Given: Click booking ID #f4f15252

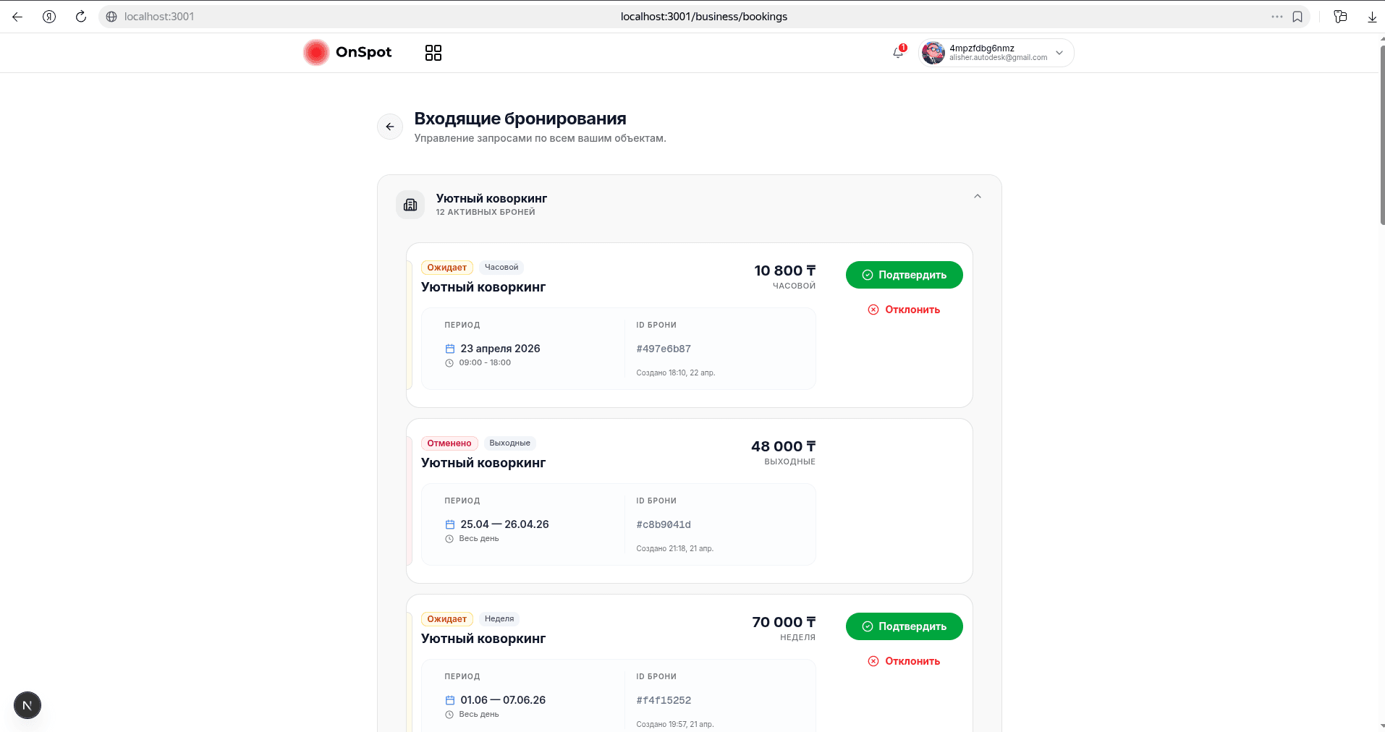Looking at the screenshot, I should [x=664, y=700].
